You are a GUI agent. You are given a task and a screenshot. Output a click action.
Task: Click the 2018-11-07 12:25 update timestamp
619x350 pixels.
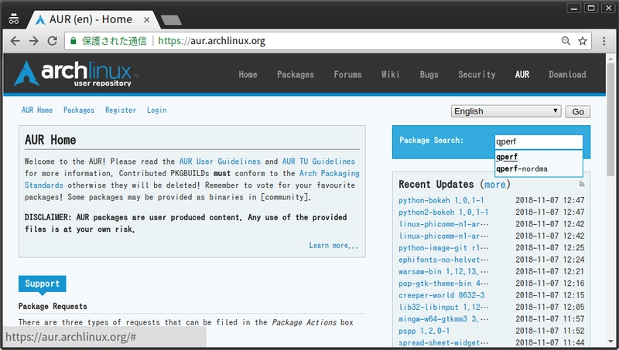pos(550,247)
